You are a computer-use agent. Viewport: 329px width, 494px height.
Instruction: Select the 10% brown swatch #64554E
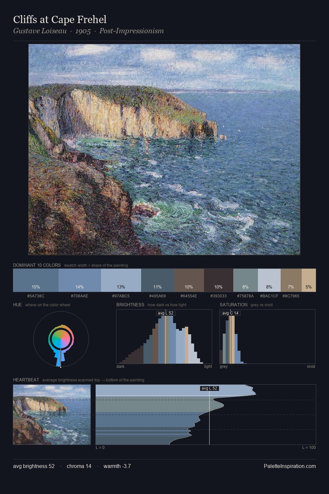[189, 280]
